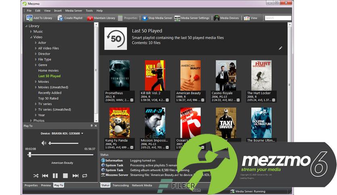This screenshot has width=337, height=195.
Task: Click the edit pencil icon for the playlist
Action: [281, 48]
